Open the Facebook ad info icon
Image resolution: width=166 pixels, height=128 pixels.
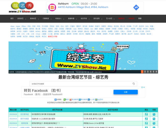142,87
